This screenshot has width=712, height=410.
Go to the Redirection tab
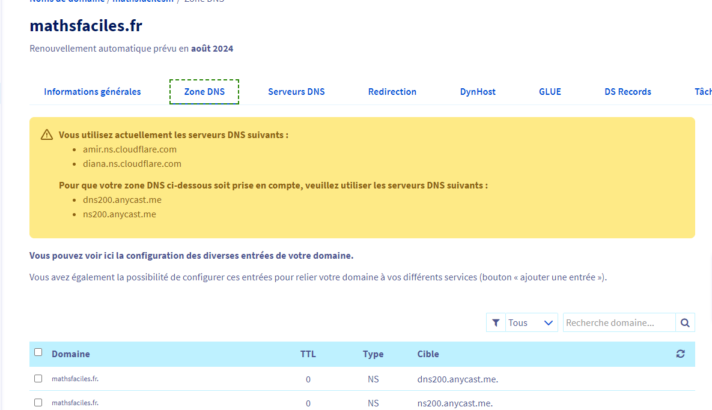pyautogui.click(x=392, y=92)
